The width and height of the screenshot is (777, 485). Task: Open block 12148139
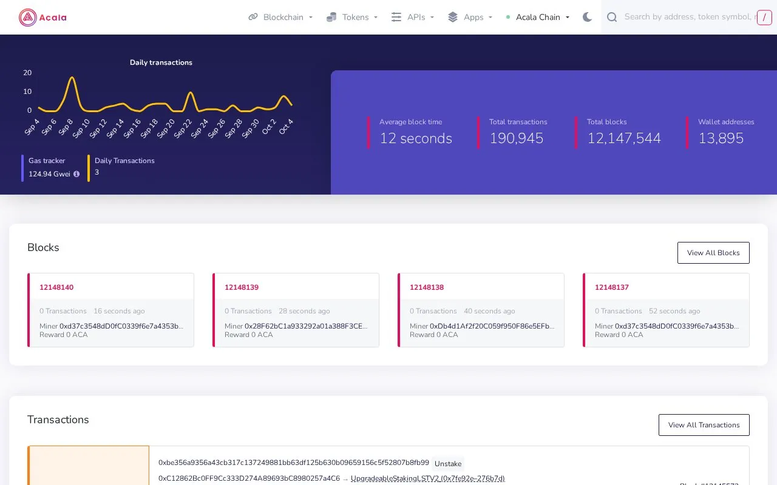[242, 287]
